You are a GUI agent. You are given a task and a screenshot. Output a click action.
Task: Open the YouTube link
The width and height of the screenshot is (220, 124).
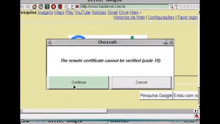tap(82, 12)
